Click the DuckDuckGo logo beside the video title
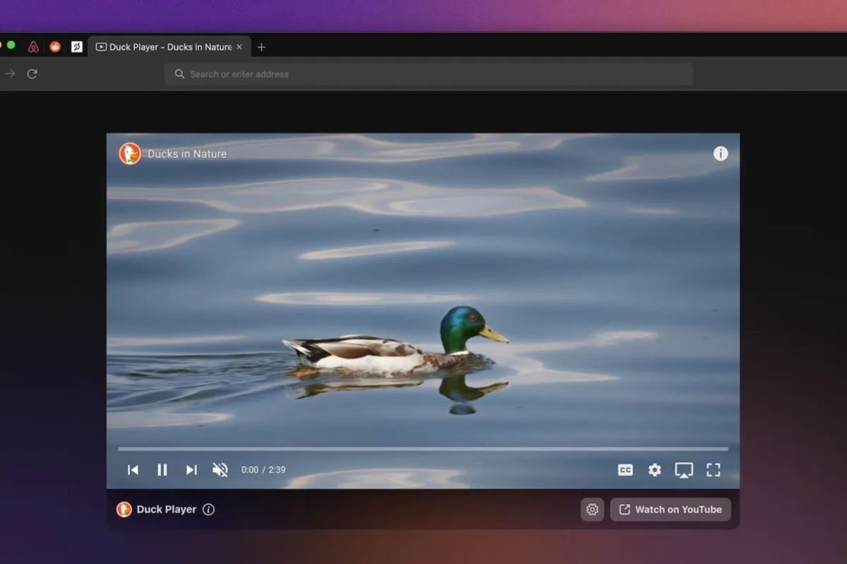Viewport: 847px width, 564px height. [130, 153]
